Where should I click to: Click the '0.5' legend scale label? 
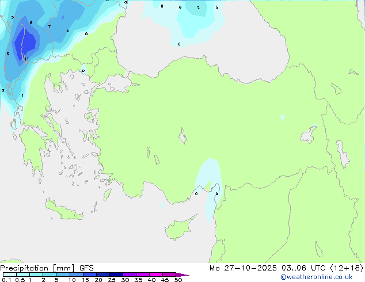(x=20, y=280)
